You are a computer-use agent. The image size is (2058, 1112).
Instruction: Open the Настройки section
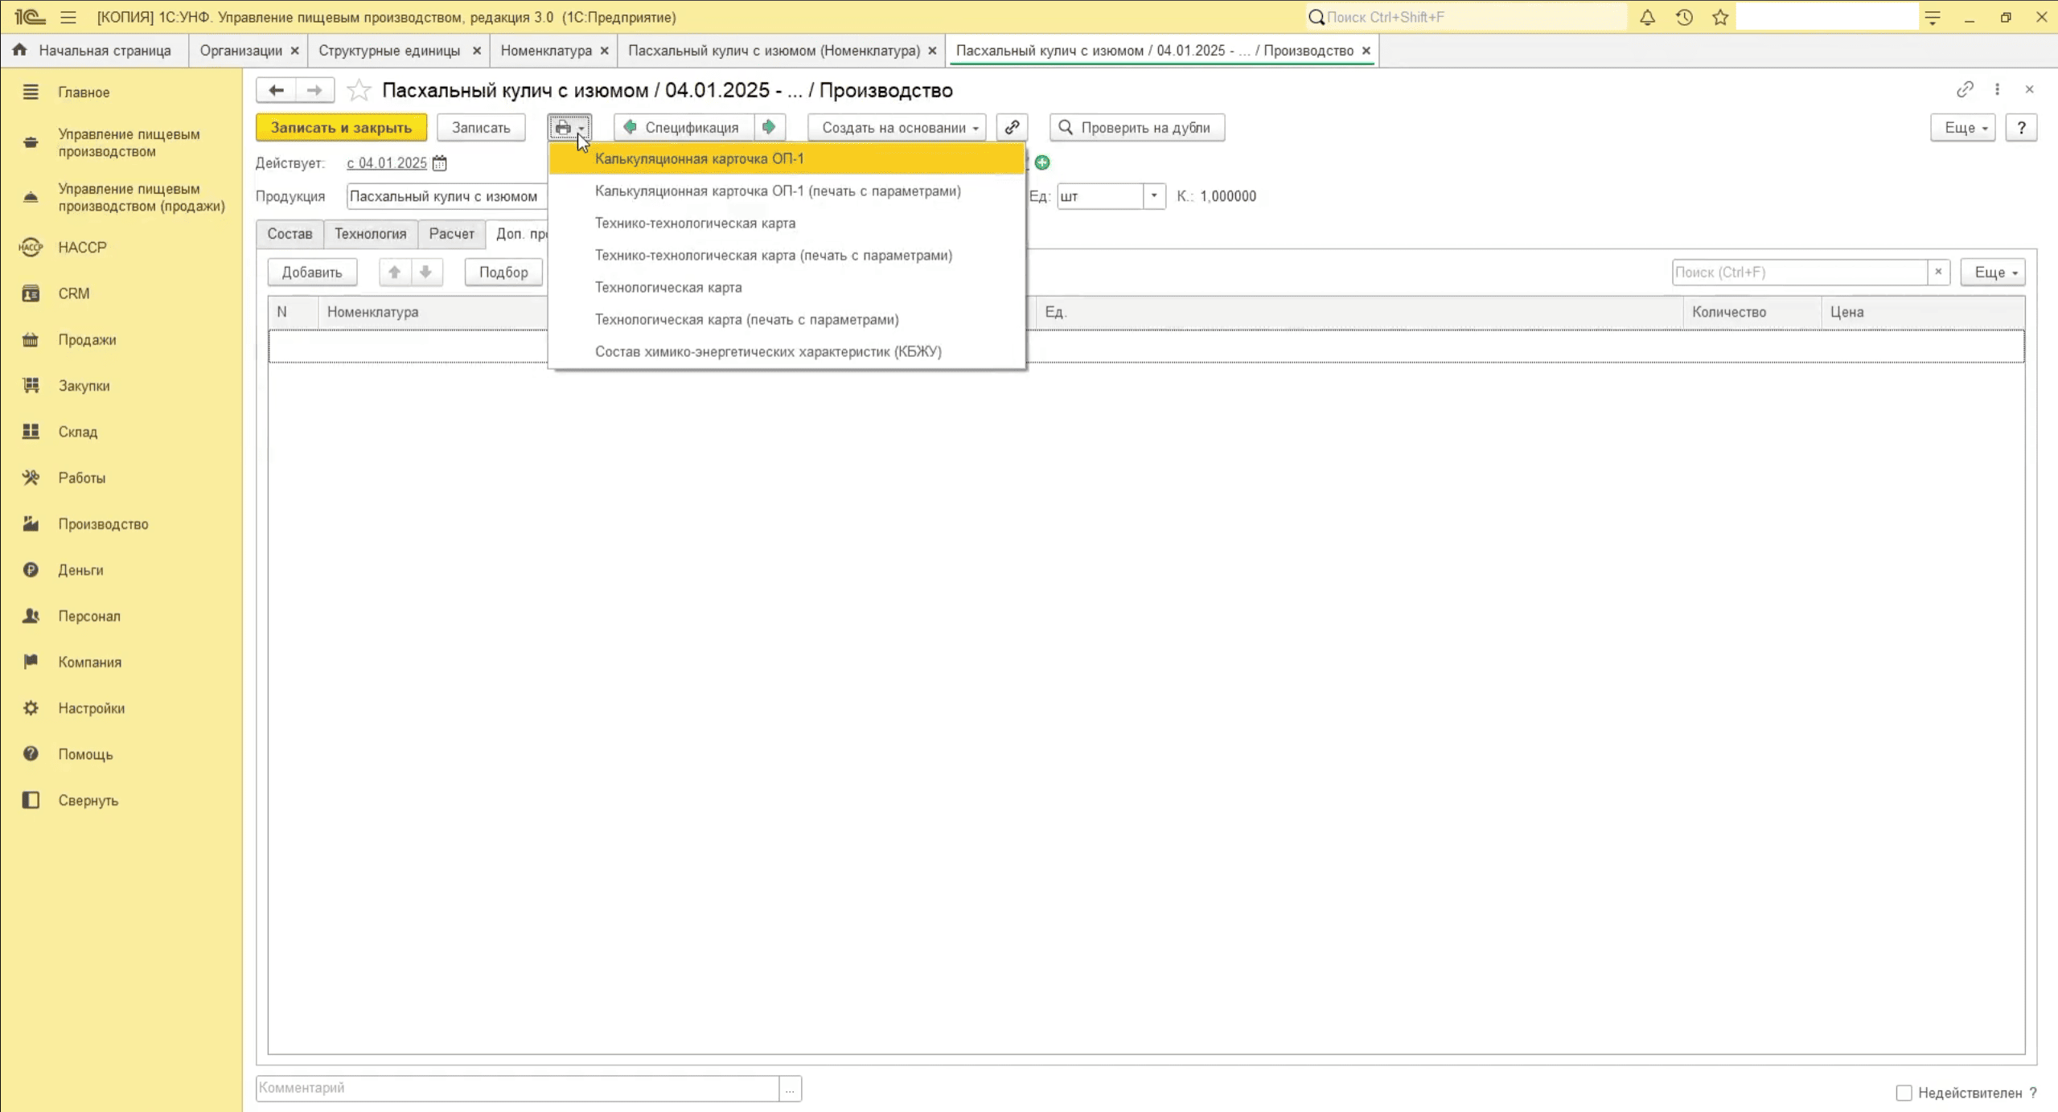pyautogui.click(x=91, y=708)
